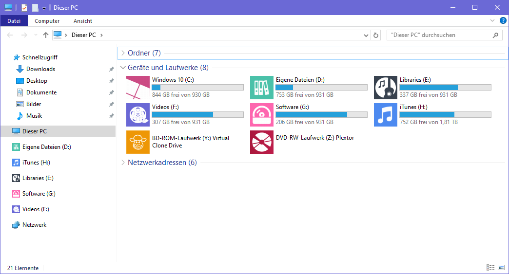Open the Ansicht ribbon tab
The image size is (509, 274).
(x=83, y=21)
